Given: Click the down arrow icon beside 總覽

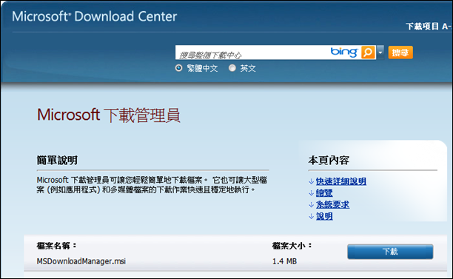Looking at the screenshot, I should click(311, 193).
